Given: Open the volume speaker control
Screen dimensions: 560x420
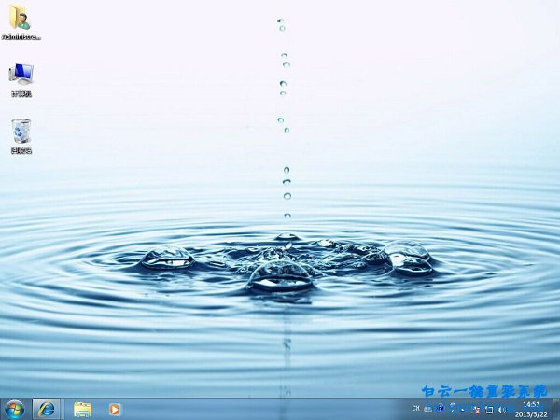Looking at the screenshot, I should [x=502, y=409].
